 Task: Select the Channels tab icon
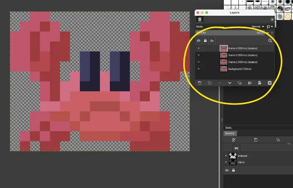[x=236, y=148]
